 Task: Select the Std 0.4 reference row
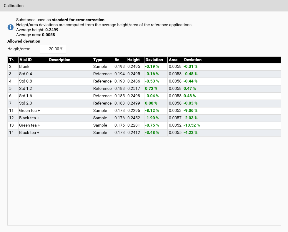coord(26,74)
